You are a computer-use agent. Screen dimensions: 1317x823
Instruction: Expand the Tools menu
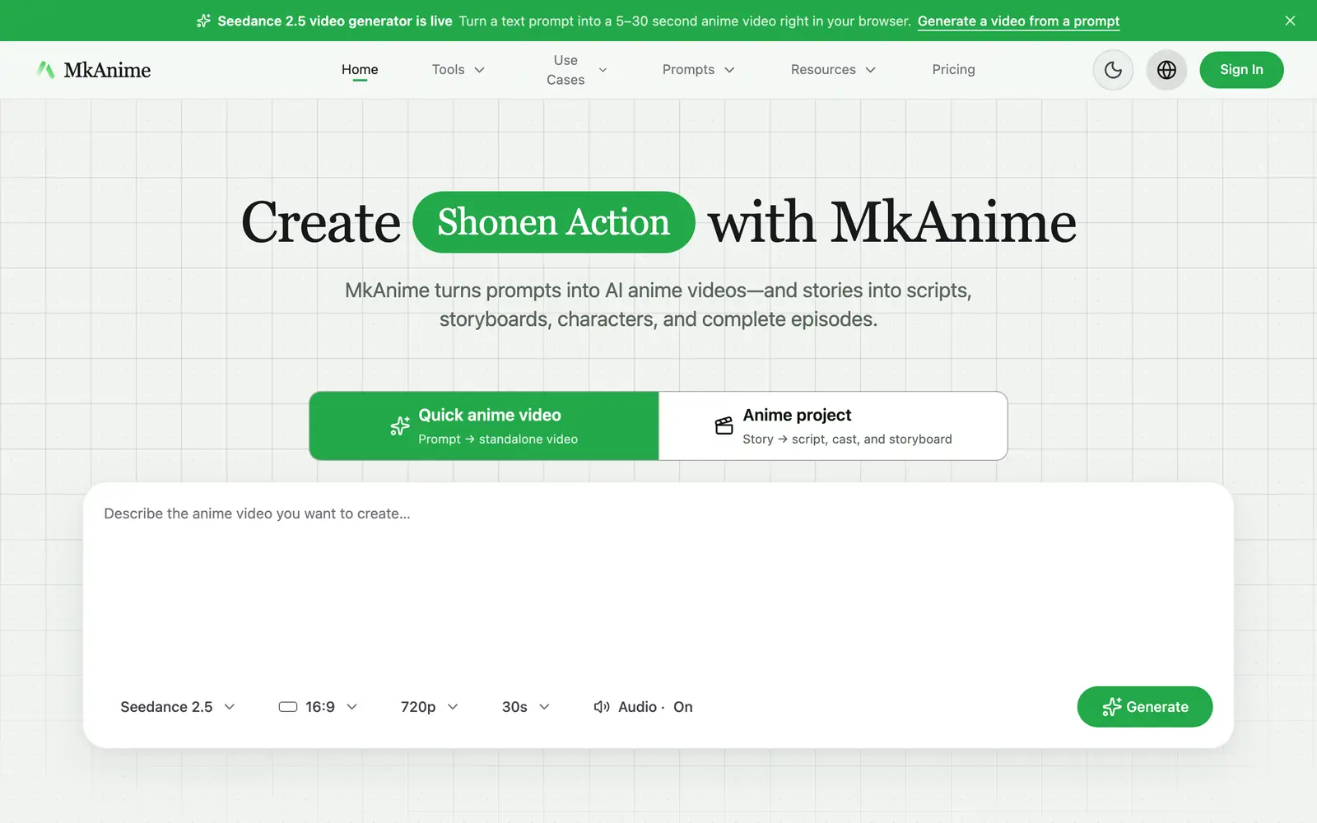(x=458, y=70)
